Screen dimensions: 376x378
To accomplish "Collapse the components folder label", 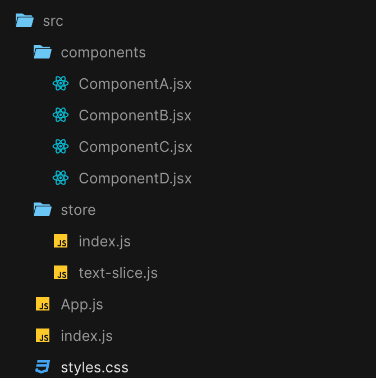I will (103, 52).
